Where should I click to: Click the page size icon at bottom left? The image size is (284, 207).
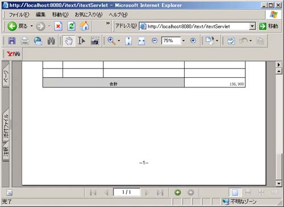pos(9,193)
